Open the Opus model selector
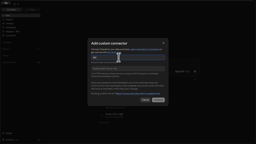Image resolution: width=256 pixels, height=144 pixels. [x=182, y=71]
